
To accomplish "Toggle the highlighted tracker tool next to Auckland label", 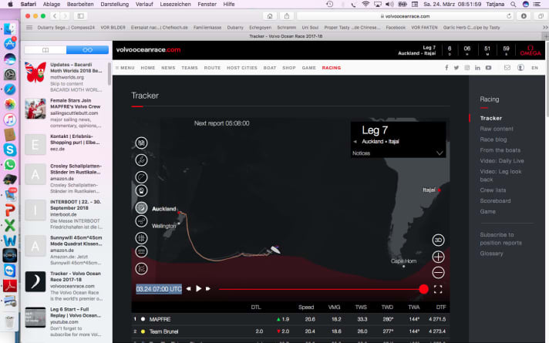I will 141,207.
